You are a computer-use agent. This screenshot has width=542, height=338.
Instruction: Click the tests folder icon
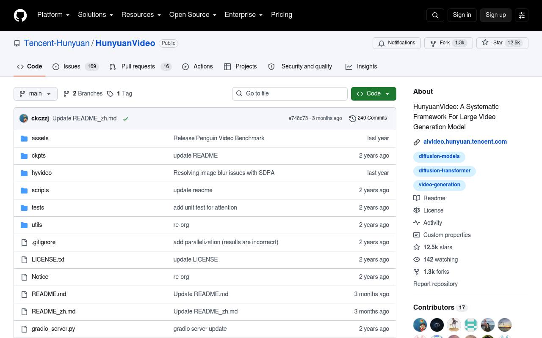click(x=24, y=208)
